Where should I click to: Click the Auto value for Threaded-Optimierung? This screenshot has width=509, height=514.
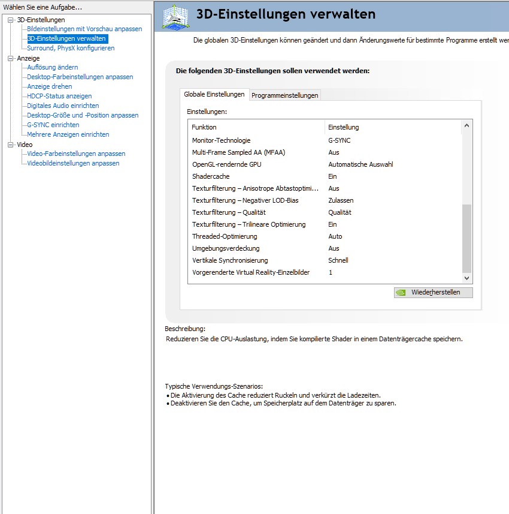335,236
